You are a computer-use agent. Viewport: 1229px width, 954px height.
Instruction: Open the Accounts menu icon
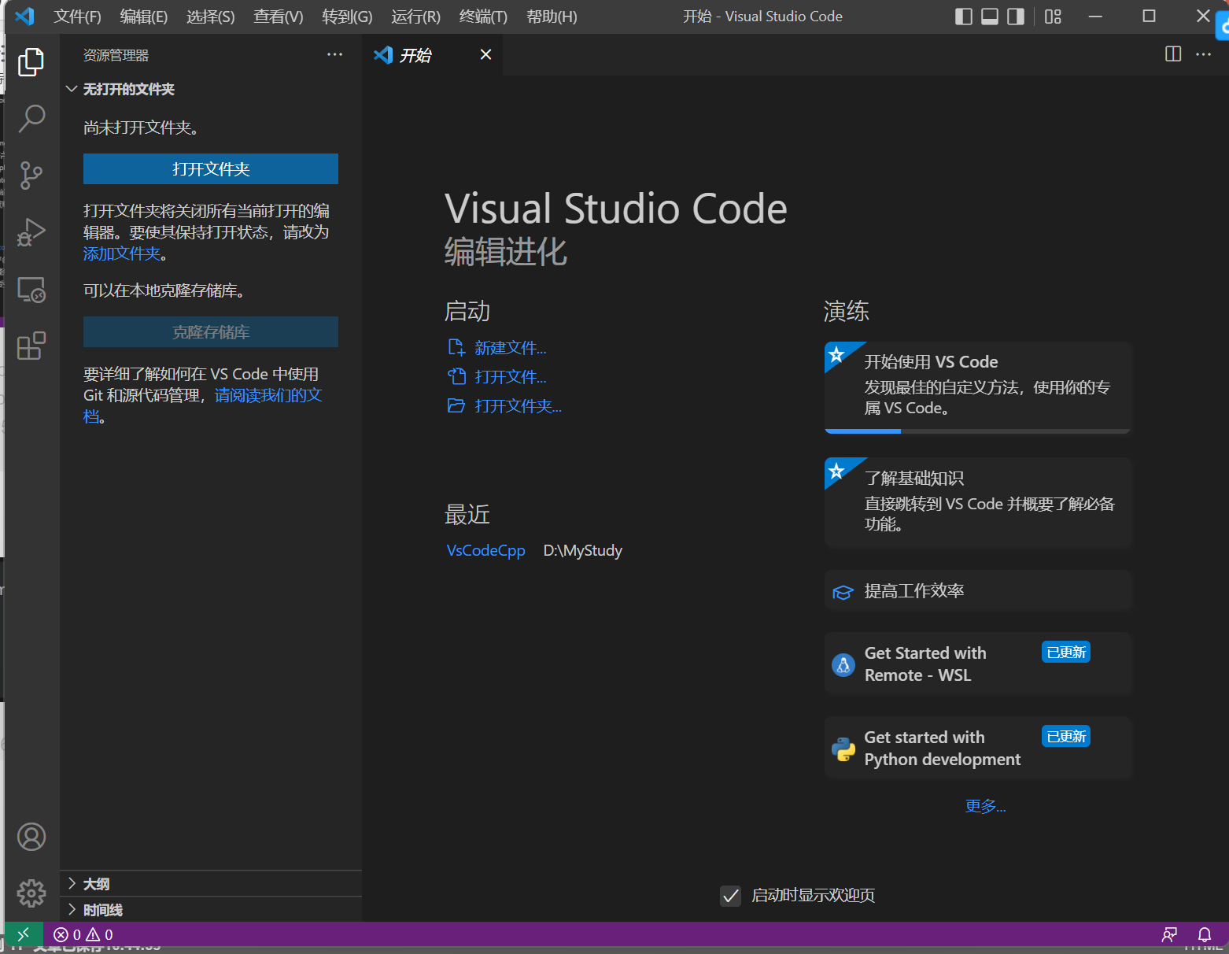(x=31, y=837)
